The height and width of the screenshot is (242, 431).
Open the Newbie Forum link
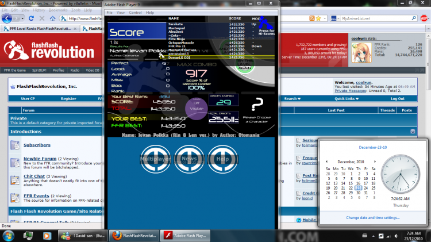(40, 159)
